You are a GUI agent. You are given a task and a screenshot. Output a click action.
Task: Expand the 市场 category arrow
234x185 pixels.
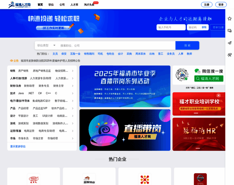pos(73,138)
